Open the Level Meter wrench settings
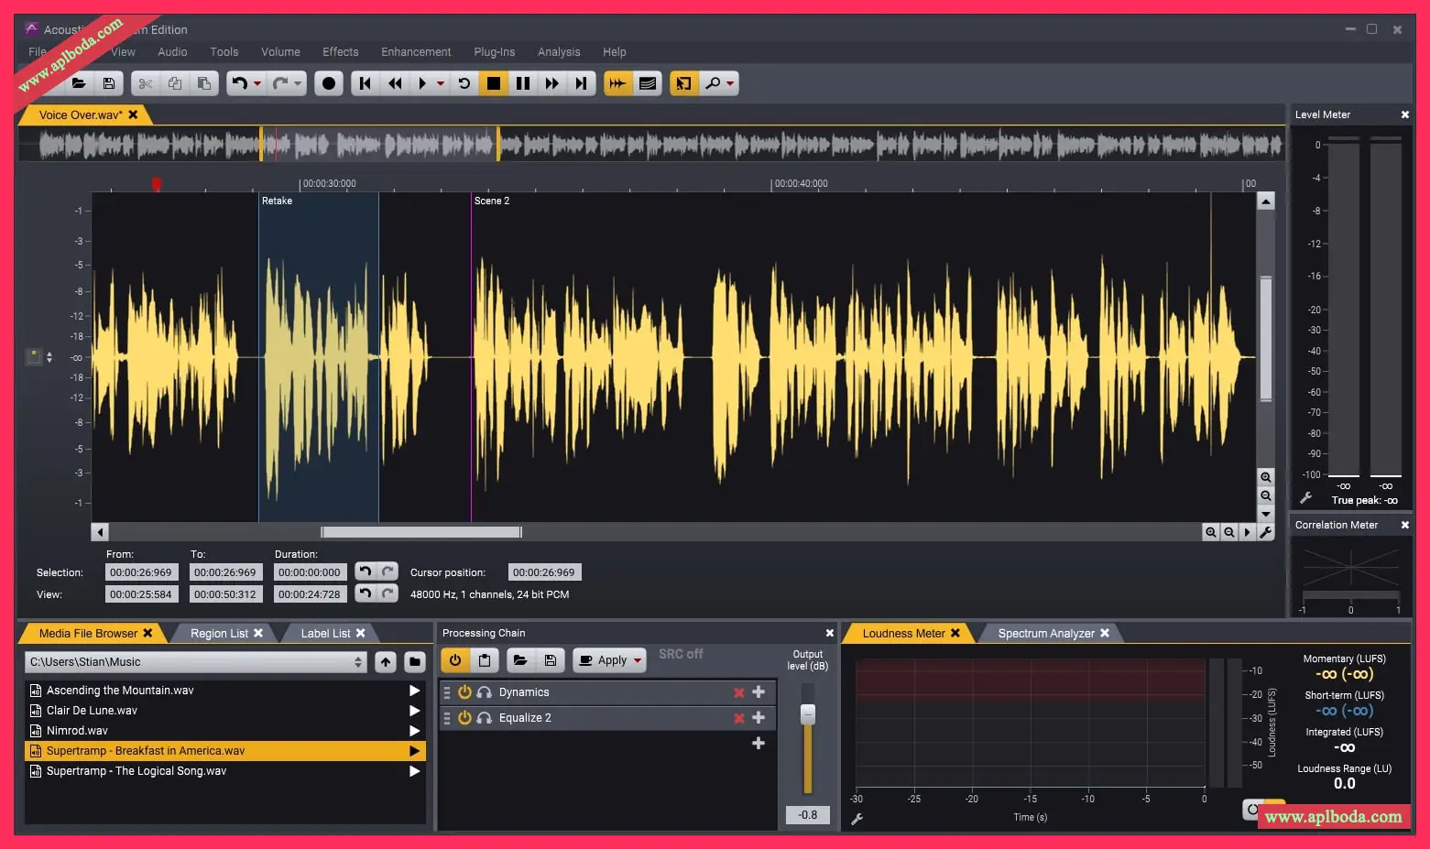The image size is (1430, 849). [1306, 498]
